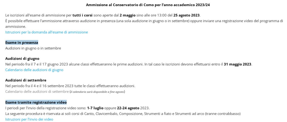
Task: Click the bold deadline 31 maggio 2023
Action: [x=238, y=64]
